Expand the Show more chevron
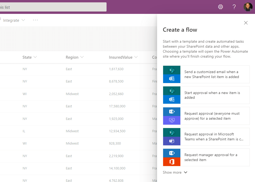255x182 pixels. click(186, 172)
